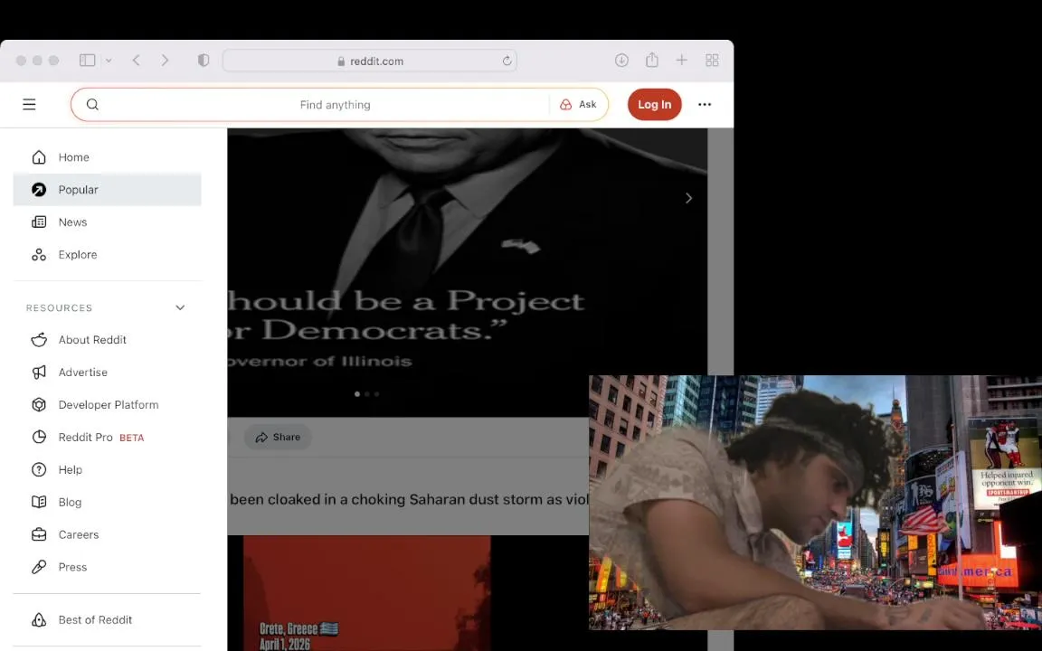
Task: Open Reddit Answers via Ask button
Action: pyautogui.click(x=578, y=104)
